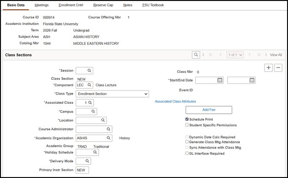Open the Component lookup magnifier

[x=89, y=85]
